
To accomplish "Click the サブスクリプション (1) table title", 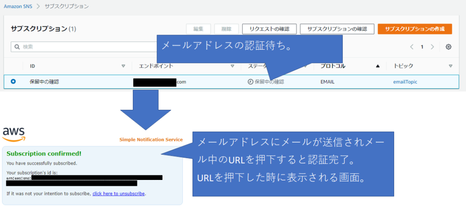I will 44,29.
